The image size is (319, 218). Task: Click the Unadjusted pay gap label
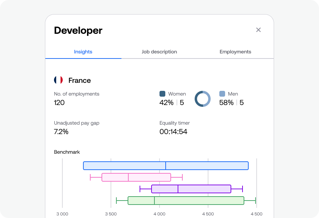point(77,123)
